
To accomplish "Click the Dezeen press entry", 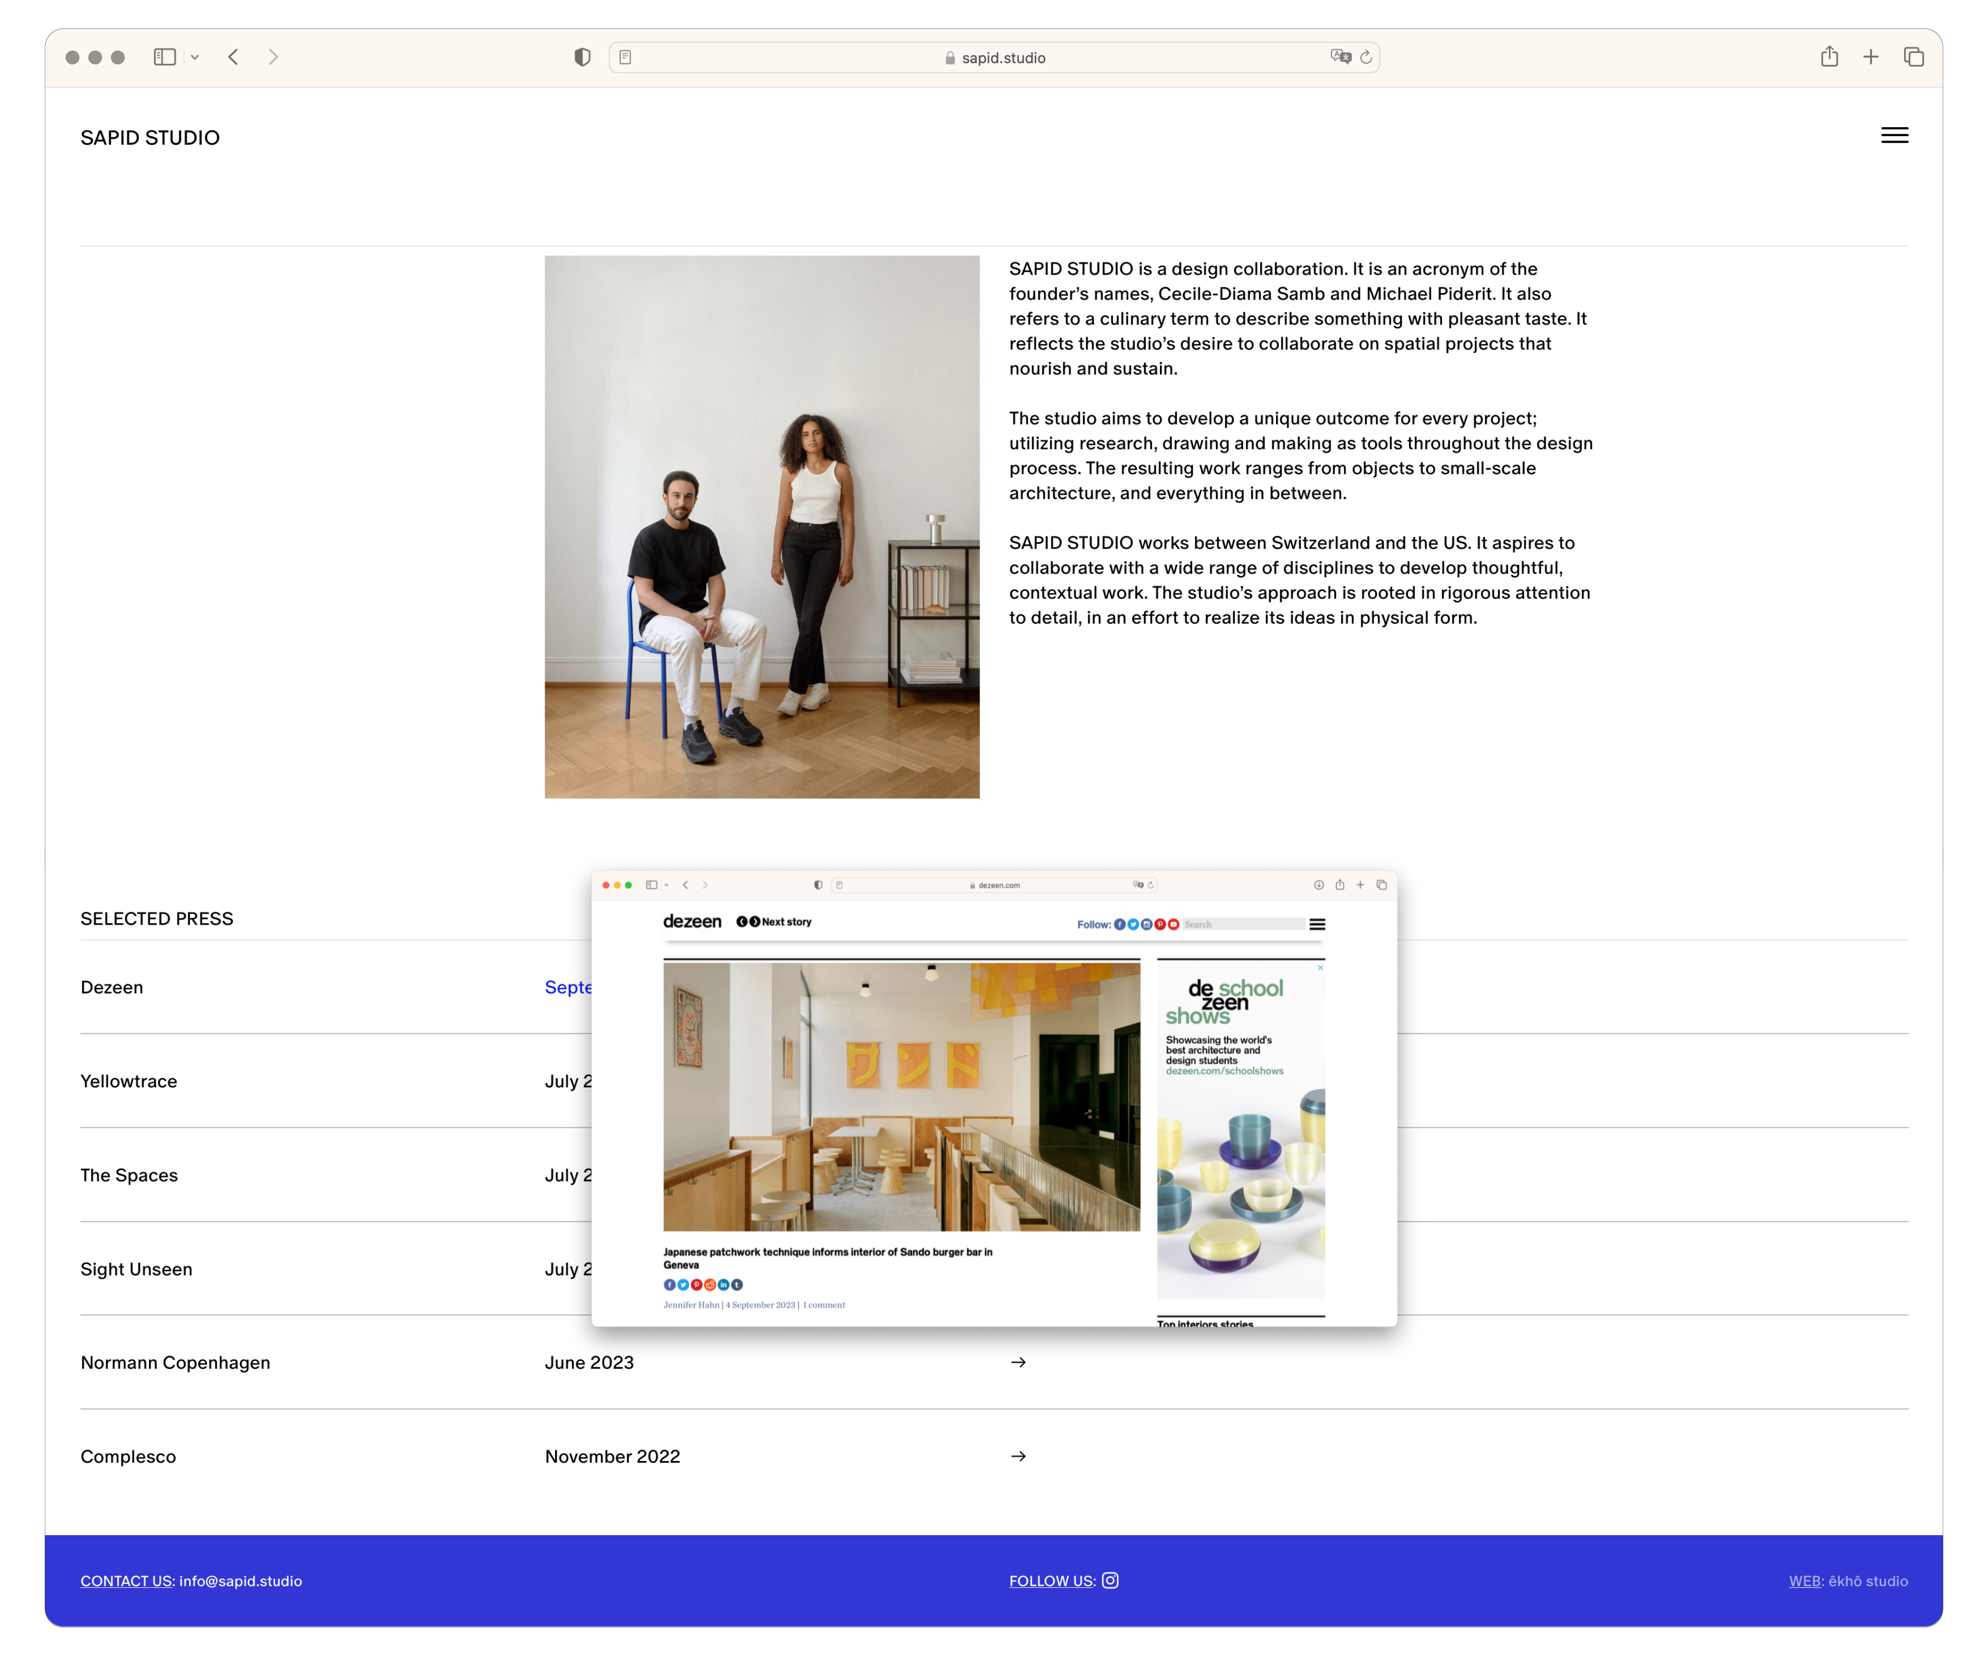I will tap(112, 987).
